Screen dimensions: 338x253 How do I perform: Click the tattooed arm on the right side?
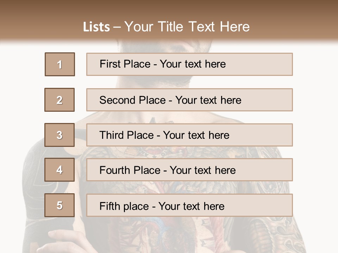click(x=278, y=232)
